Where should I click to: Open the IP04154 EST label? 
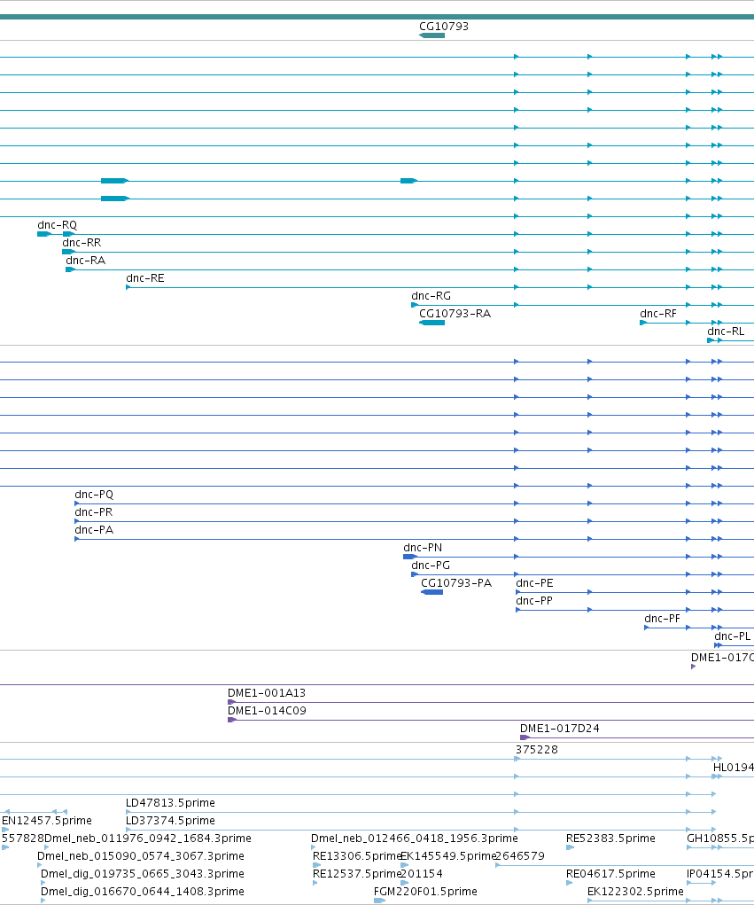(x=720, y=874)
